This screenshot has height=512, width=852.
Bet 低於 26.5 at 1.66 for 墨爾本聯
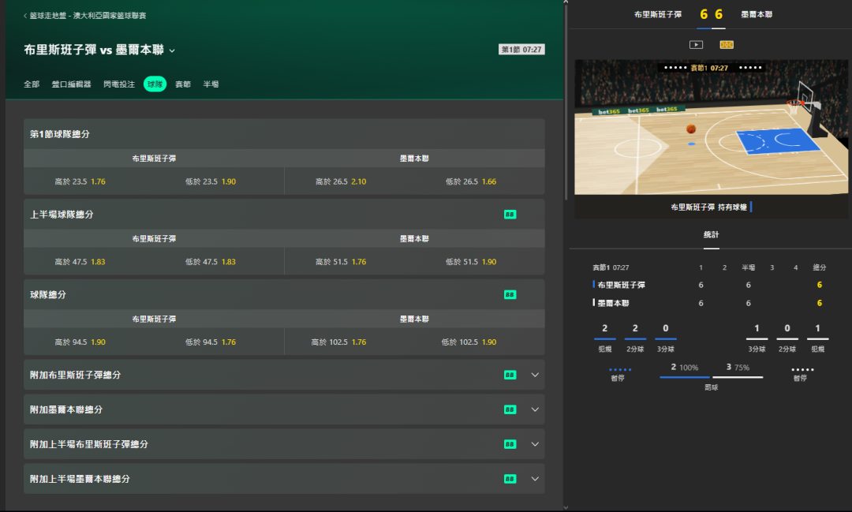click(x=470, y=181)
